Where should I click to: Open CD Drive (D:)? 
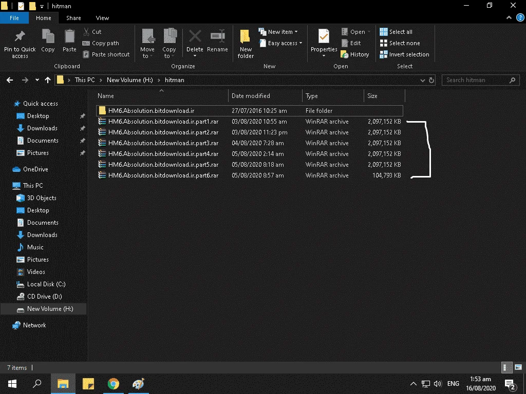point(39,297)
